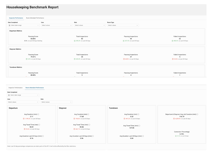Expand Role dropdown next to Room Type filter
The image size is (217, 152).
coord(90,25)
